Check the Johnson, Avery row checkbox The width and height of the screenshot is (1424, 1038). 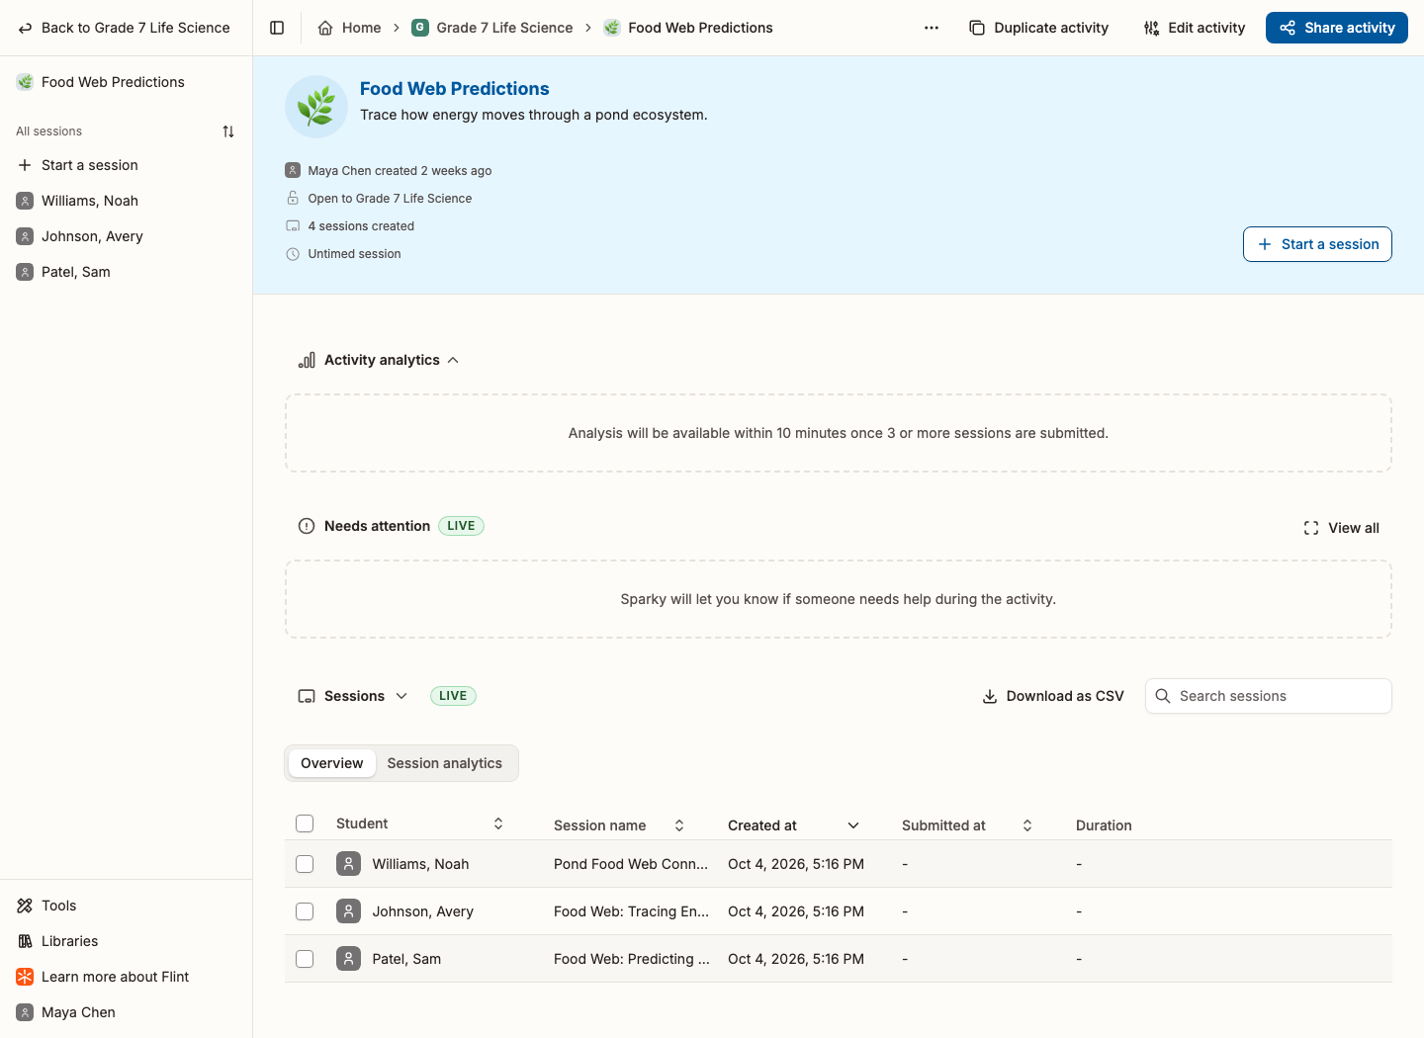[x=305, y=911]
